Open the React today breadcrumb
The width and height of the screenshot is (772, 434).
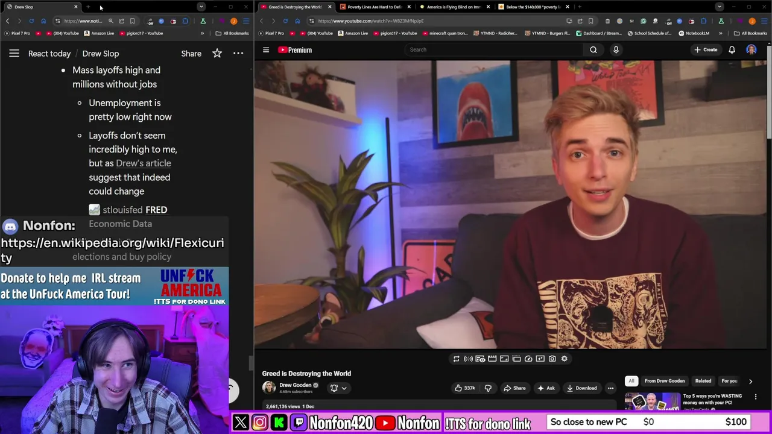49,54
